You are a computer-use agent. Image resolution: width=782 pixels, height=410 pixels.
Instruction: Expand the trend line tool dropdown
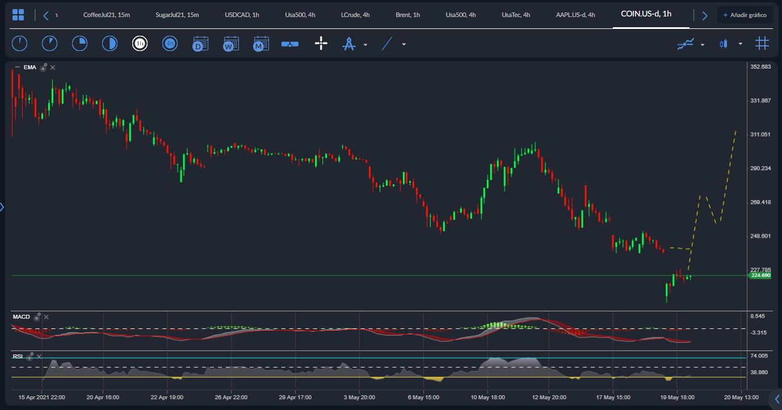[402, 44]
